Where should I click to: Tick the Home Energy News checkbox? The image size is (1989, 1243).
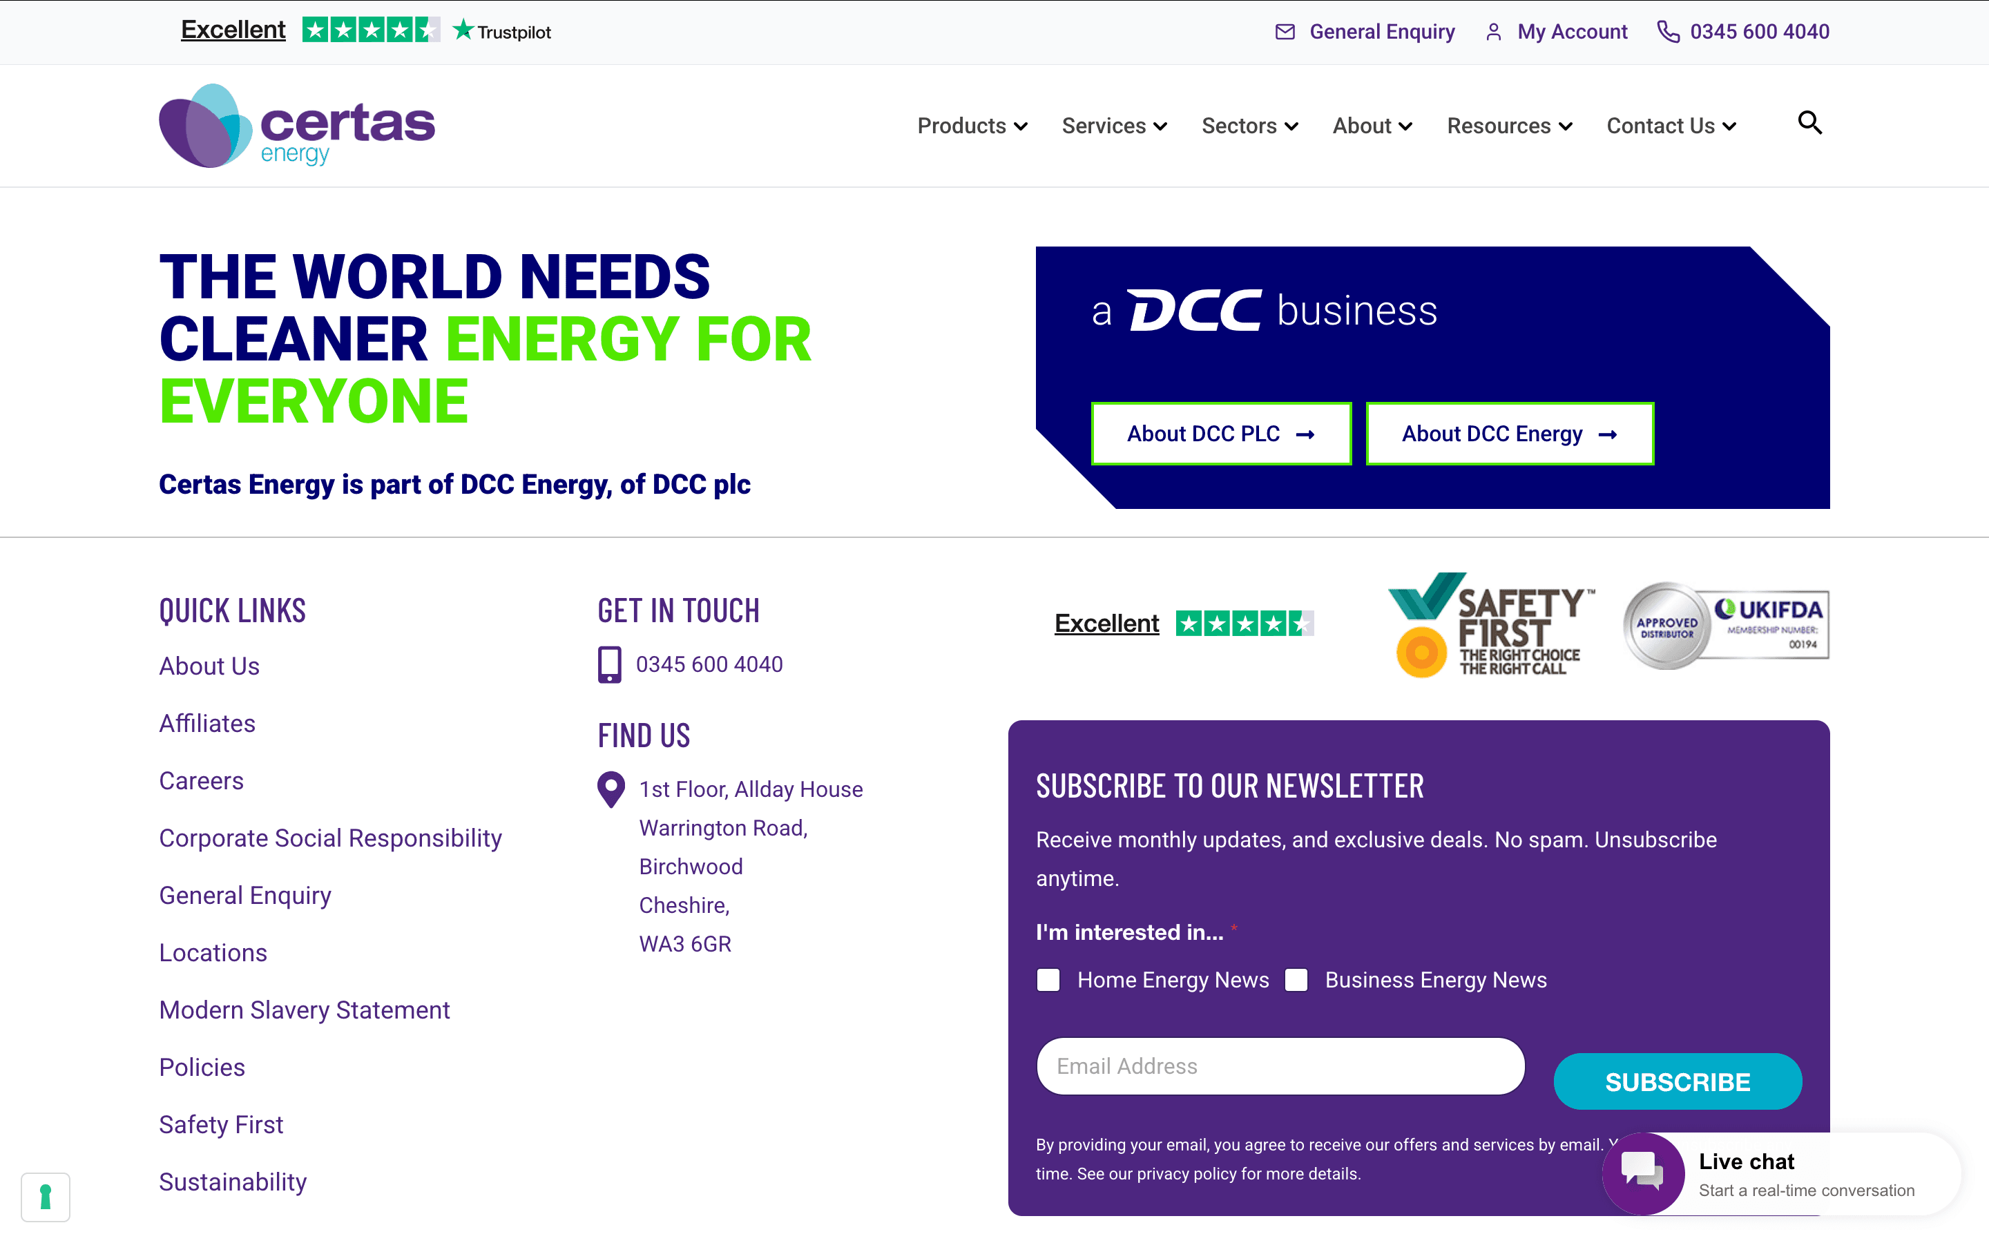click(x=1048, y=980)
